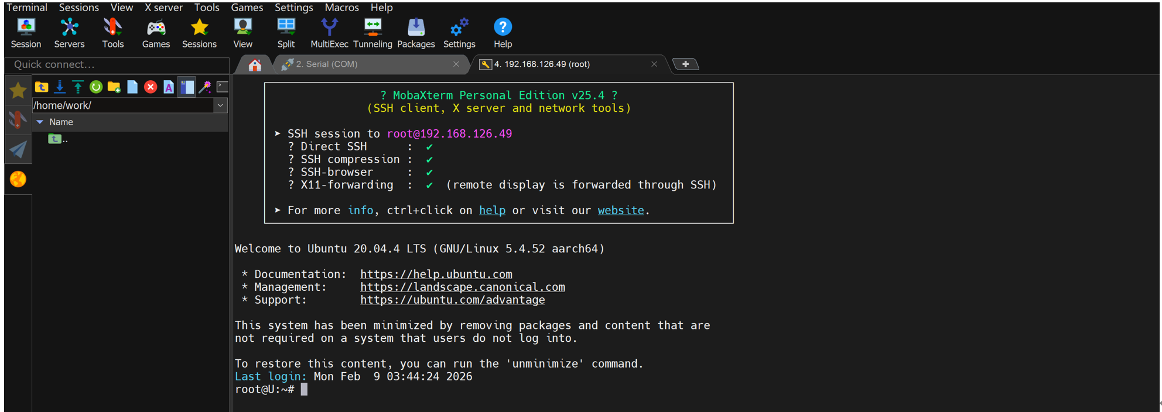1162x412 pixels.
Task: Click the magic wand icon in SFTP toolbar
Action: tap(205, 87)
